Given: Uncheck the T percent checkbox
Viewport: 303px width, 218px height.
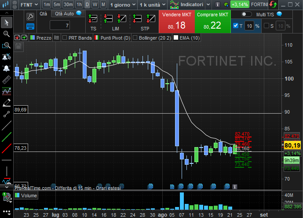Looking at the screenshot, I should point(236,26).
